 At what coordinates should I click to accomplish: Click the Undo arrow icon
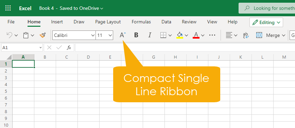point(10,35)
